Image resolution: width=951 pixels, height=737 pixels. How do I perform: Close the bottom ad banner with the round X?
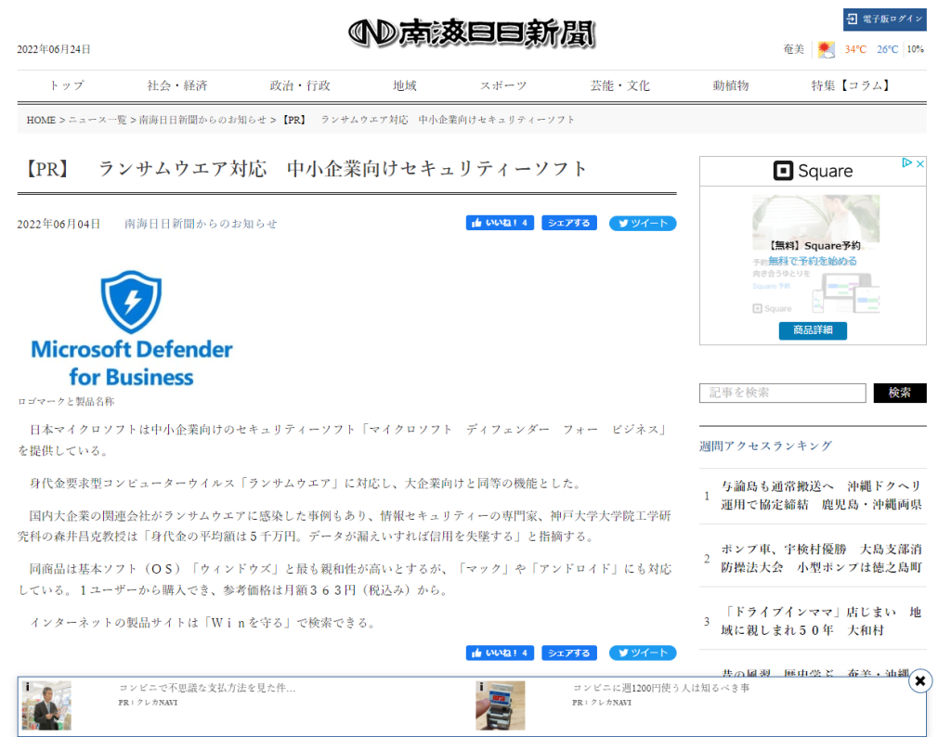[920, 680]
